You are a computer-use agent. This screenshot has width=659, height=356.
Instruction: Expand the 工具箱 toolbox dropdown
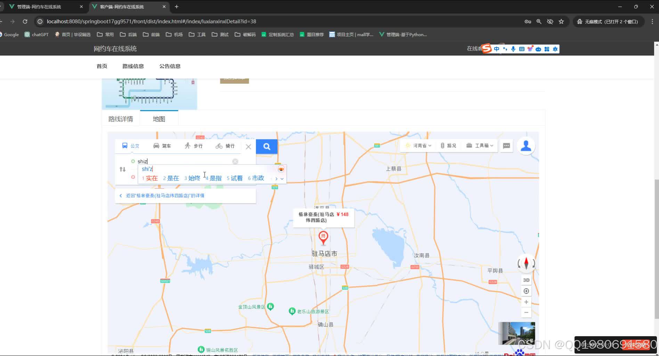[480, 145]
